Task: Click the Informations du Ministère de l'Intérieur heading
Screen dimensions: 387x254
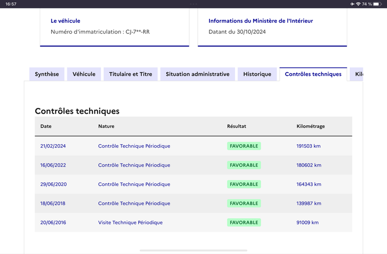Action: pos(261,21)
